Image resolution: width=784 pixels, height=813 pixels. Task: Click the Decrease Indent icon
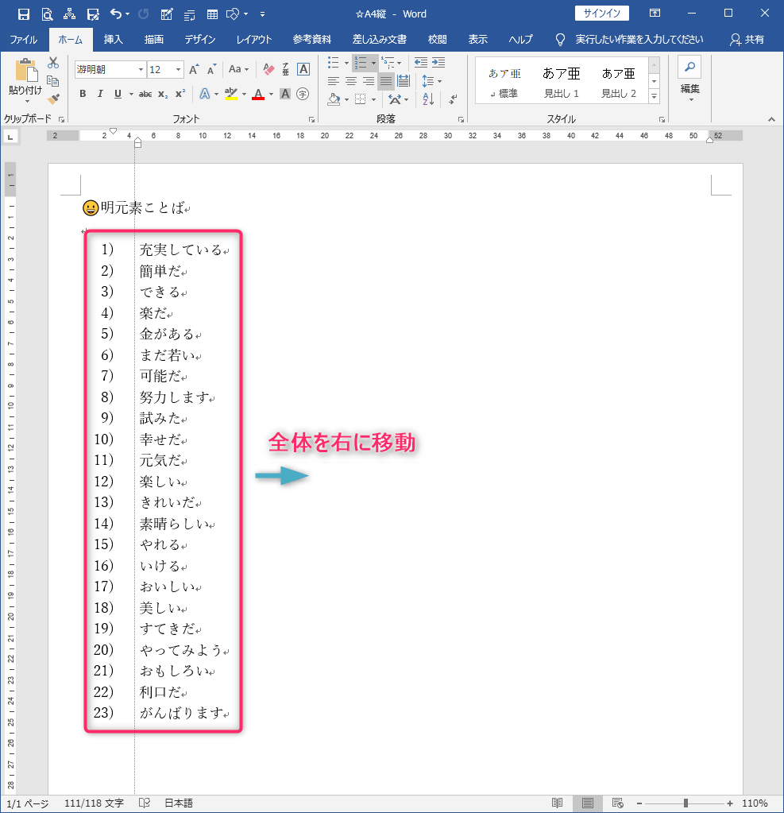click(x=420, y=63)
